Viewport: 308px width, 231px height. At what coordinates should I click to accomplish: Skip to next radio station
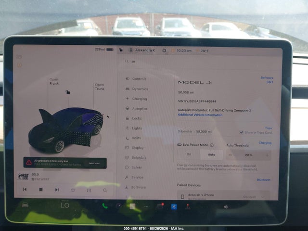point(57,190)
